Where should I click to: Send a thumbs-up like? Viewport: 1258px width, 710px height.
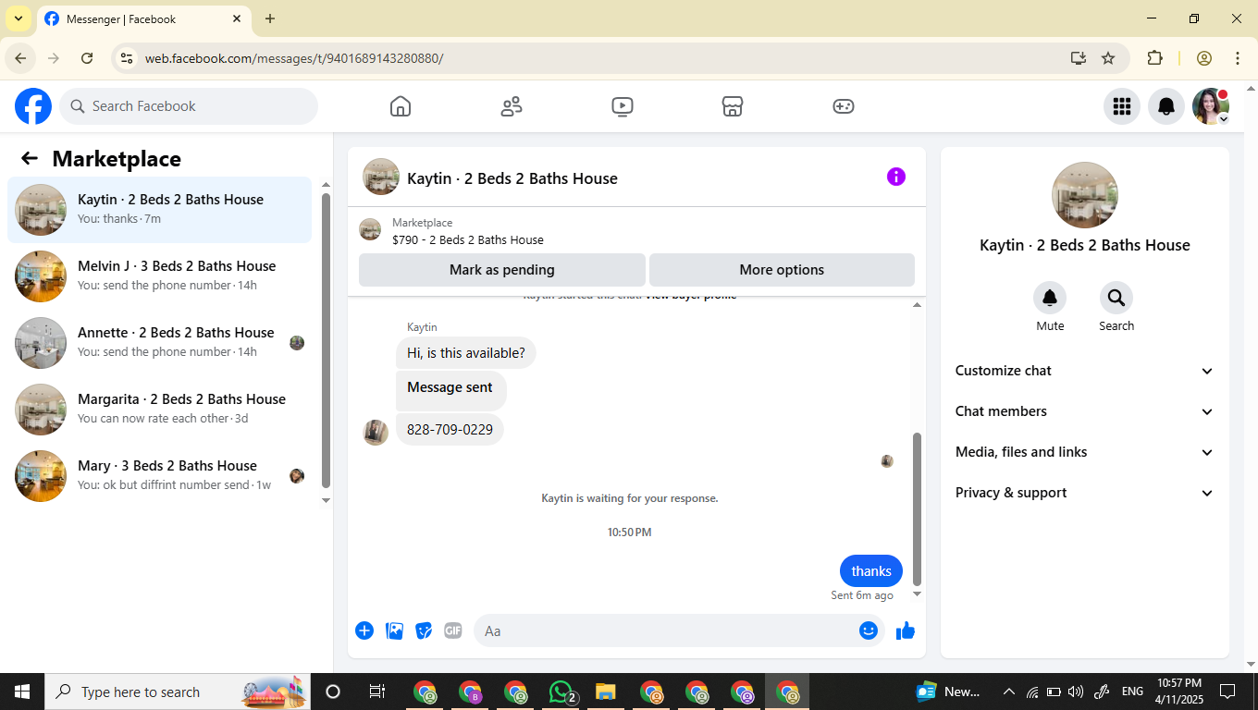[906, 630]
